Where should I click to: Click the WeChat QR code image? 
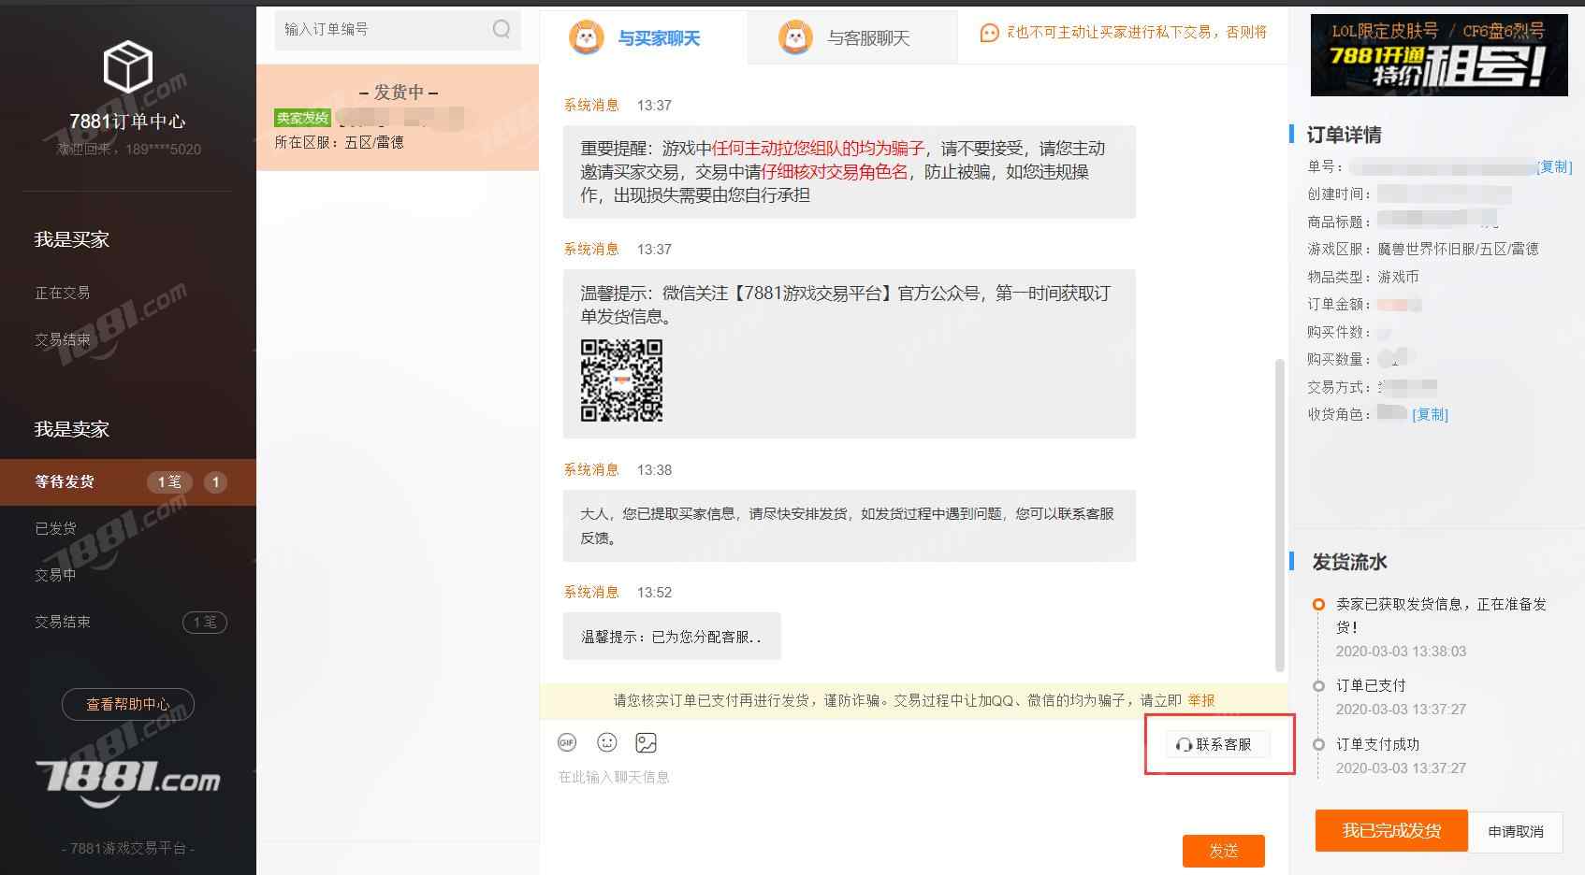(x=621, y=380)
